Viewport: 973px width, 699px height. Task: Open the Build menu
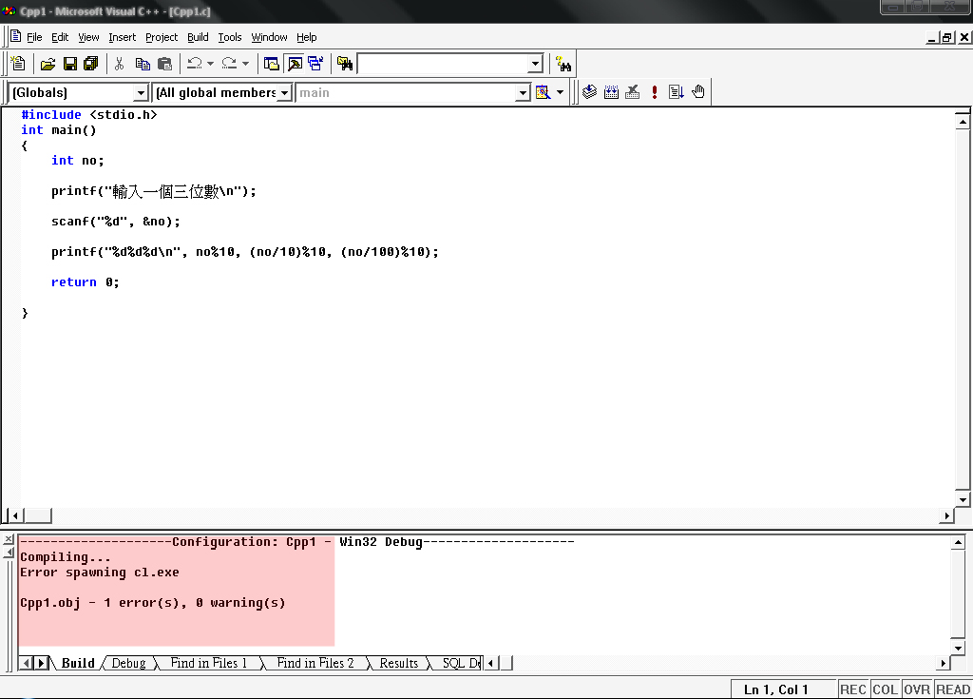click(198, 37)
